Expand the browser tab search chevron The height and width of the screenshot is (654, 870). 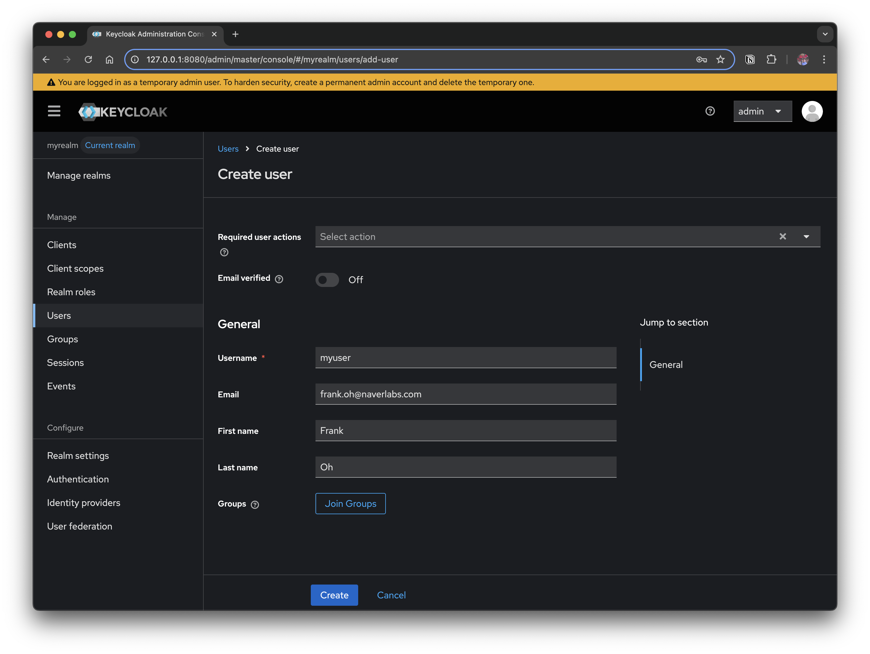pos(825,34)
